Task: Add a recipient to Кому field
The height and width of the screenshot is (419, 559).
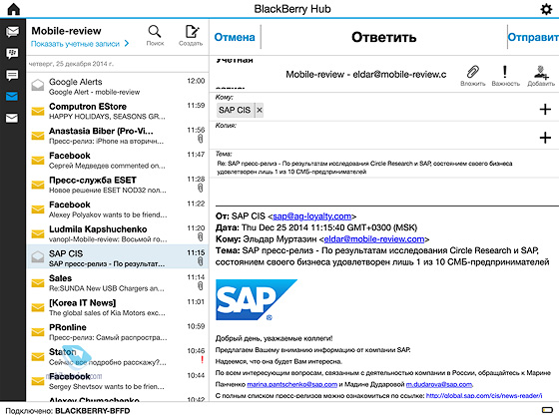Action: click(545, 110)
